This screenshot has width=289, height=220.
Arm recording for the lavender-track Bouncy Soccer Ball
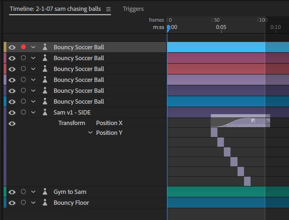[x=23, y=80]
